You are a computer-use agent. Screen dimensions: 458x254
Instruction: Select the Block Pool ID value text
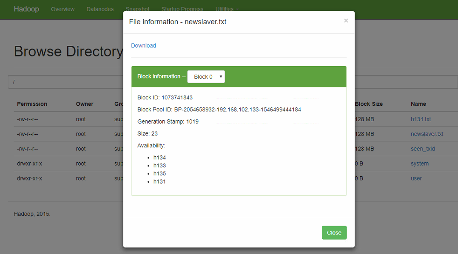point(237,110)
